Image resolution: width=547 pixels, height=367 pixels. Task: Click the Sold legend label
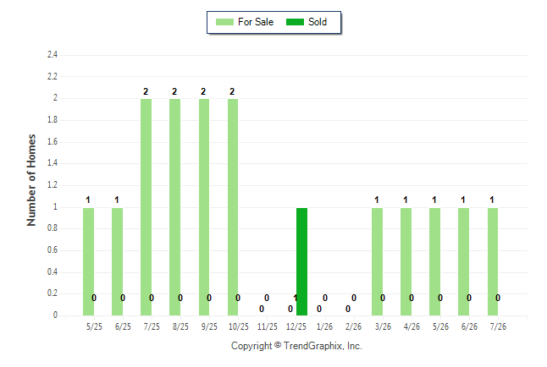click(318, 22)
